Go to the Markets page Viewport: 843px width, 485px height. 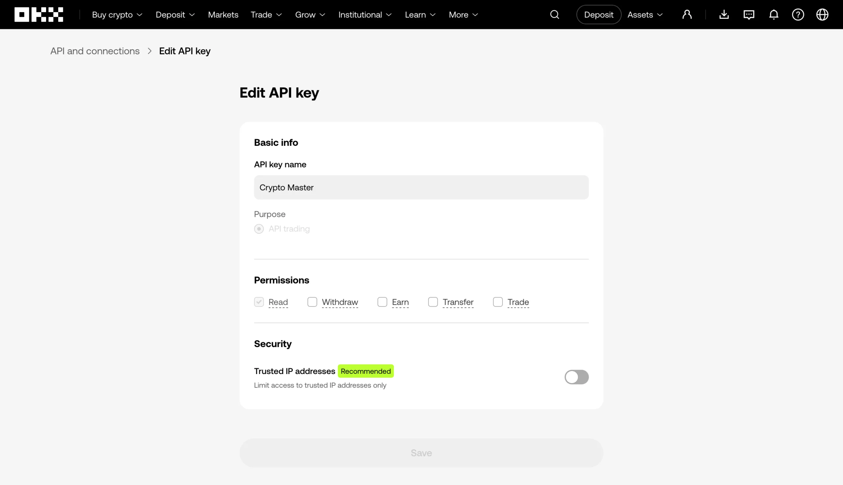pyautogui.click(x=223, y=15)
